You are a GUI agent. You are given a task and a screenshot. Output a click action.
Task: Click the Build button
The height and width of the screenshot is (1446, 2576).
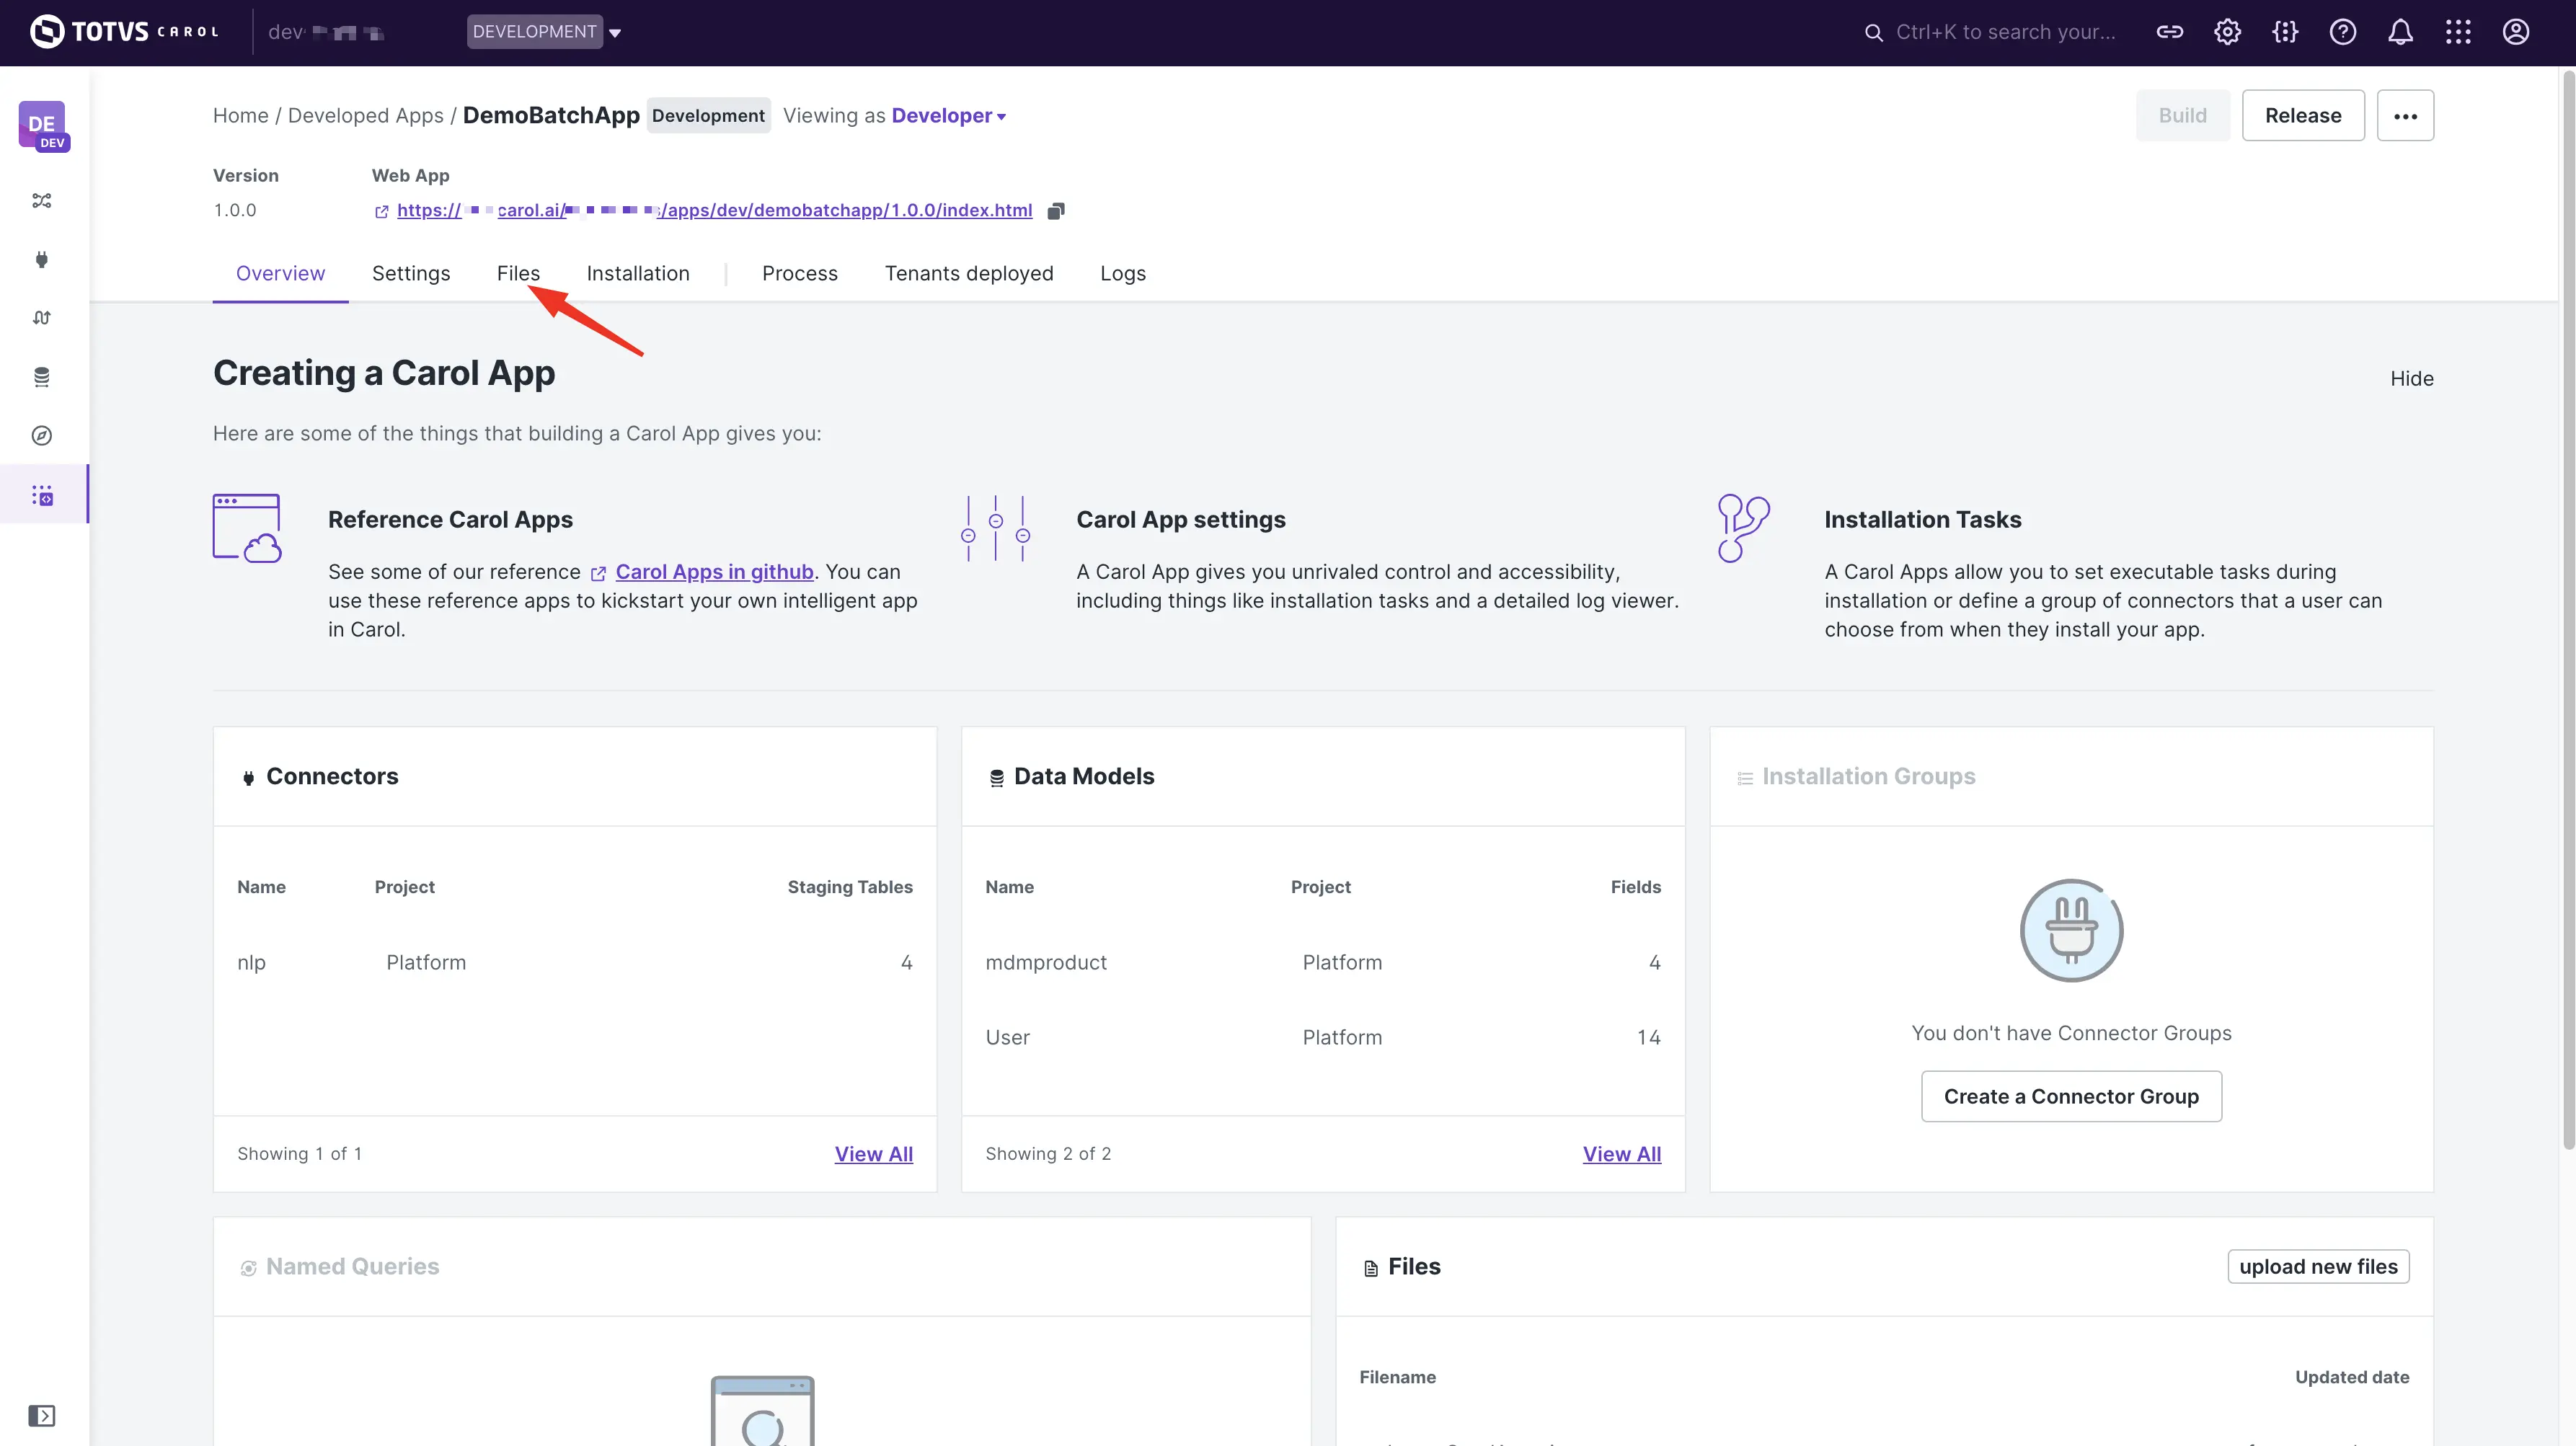[x=2182, y=115]
